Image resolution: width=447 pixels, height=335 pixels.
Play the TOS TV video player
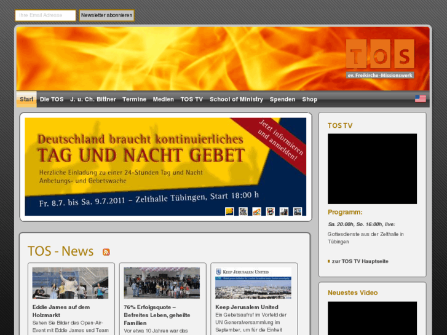(x=372, y=168)
